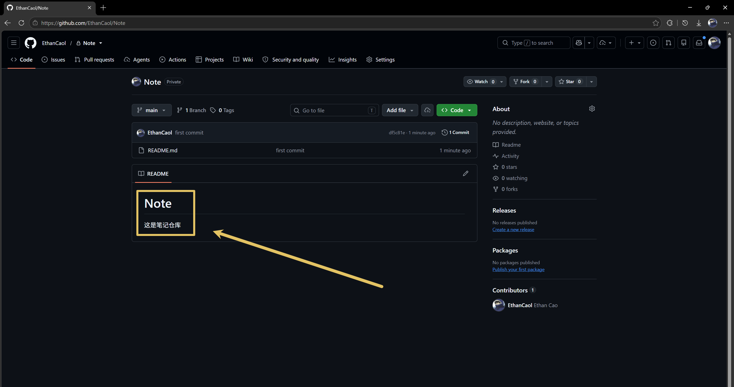The height and width of the screenshot is (387, 734).
Task: Open the issues icon in the header
Action: 653,43
